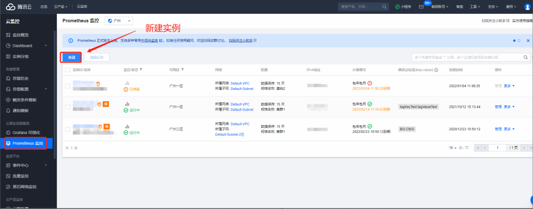This screenshot has height=209, width=533.
Task: Toggle the select-all checkbox in table header
Action: click(x=68, y=70)
